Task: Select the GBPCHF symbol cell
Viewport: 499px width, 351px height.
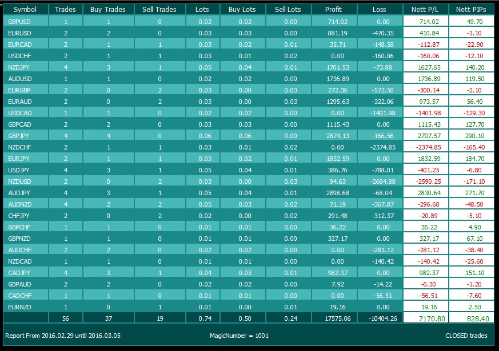Action: [x=26, y=227]
